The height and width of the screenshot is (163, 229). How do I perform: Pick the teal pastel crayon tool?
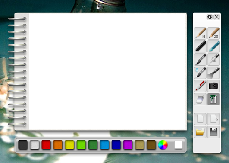pyautogui.click(x=213, y=46)
